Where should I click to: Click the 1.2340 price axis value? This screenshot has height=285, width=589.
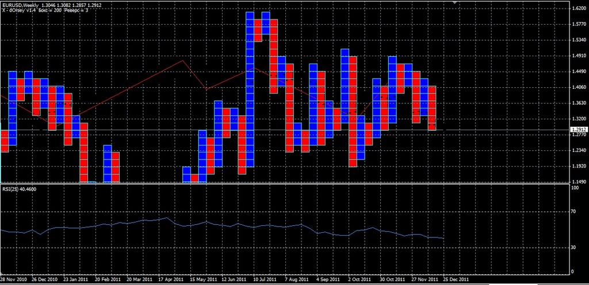(579, 151)
